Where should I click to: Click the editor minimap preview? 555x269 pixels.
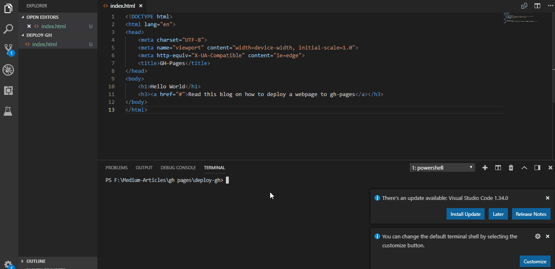520,18
